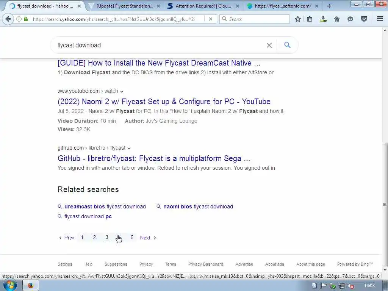Image resolution: width=388 pixels, height=291 pixels.
Task: Open the chat bubble toolbar icon
Action: [350, 19]
